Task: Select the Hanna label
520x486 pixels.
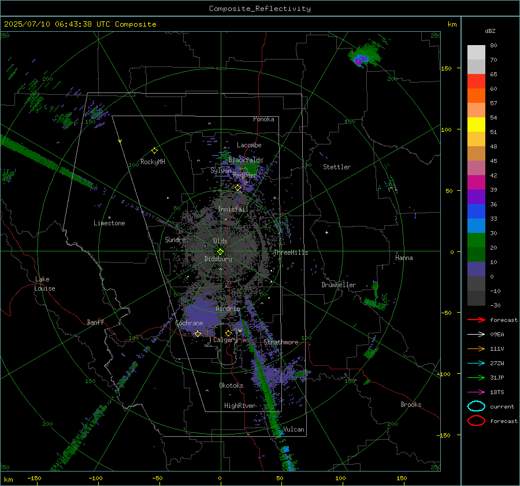Action: (x=404, y=258)
